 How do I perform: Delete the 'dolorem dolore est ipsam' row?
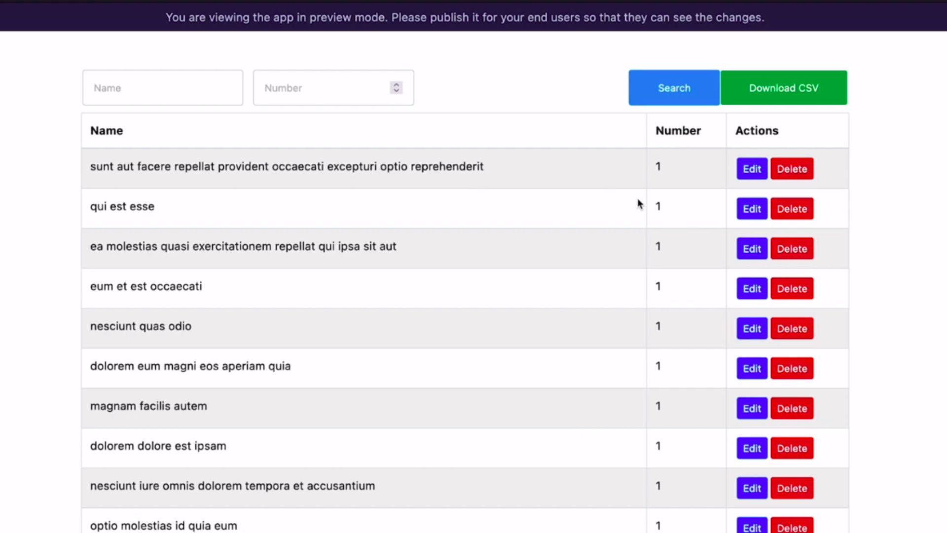click(792, 449)
